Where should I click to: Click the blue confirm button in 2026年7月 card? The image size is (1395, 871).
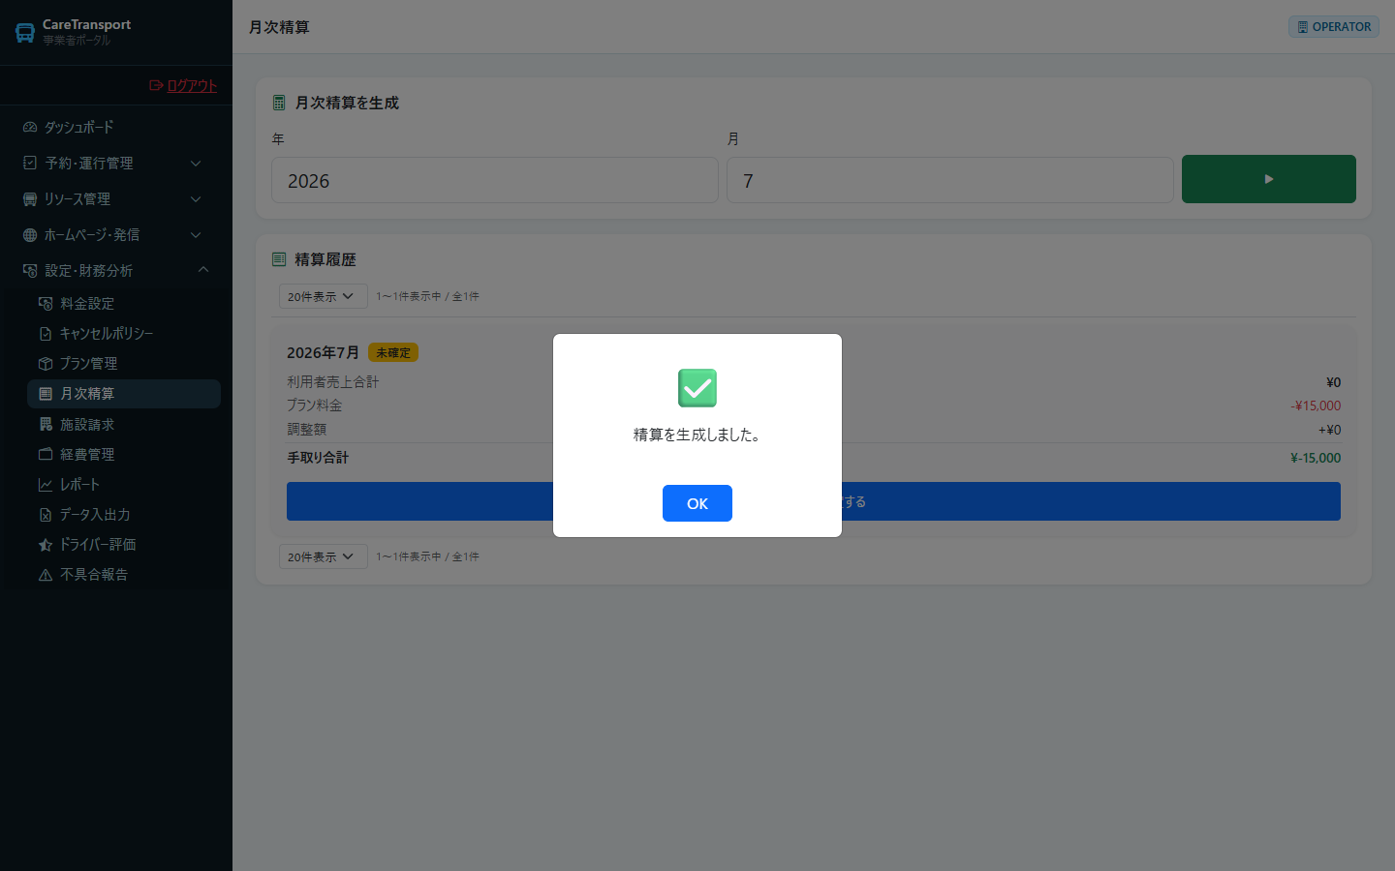pyautogui.click(x=814, y=501)
